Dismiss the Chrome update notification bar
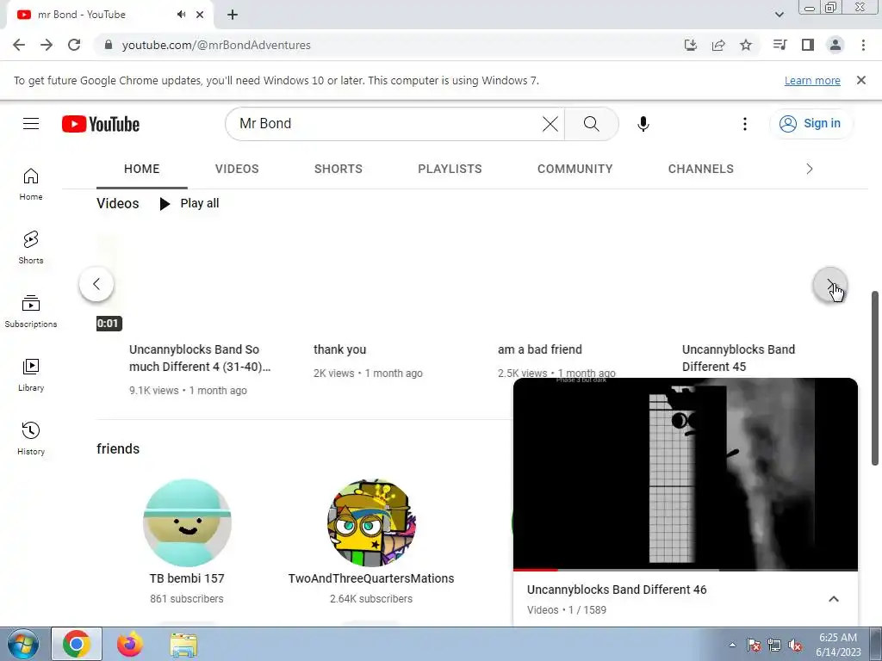Screen dimensions: 882x661 pyautogui.click(x=861, y=80)
